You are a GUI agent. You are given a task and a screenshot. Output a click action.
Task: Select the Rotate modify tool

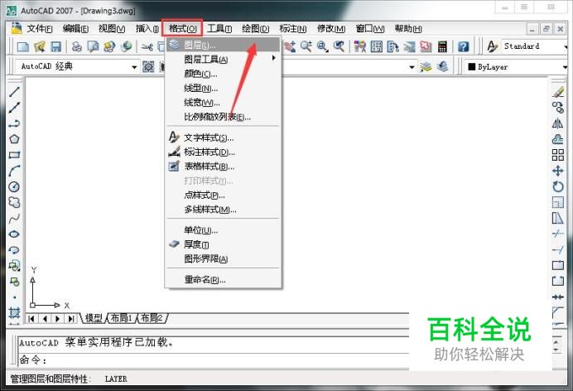pos(557,186)
